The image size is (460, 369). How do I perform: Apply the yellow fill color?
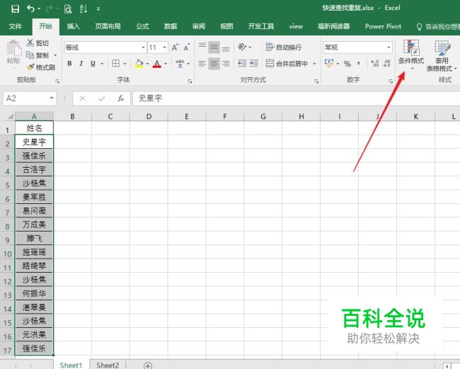point(139,64)
